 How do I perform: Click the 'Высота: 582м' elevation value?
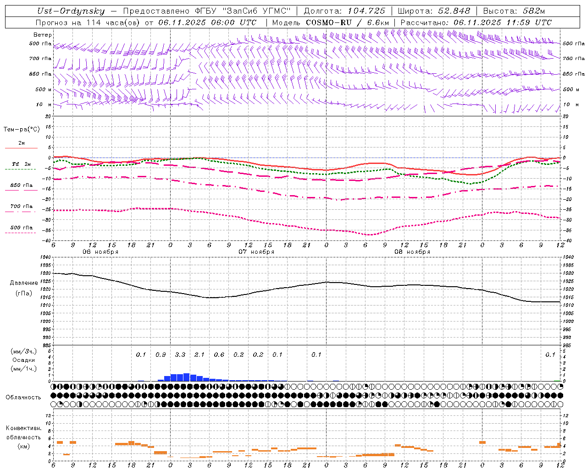pyautogui.click(x=514, y=11)
